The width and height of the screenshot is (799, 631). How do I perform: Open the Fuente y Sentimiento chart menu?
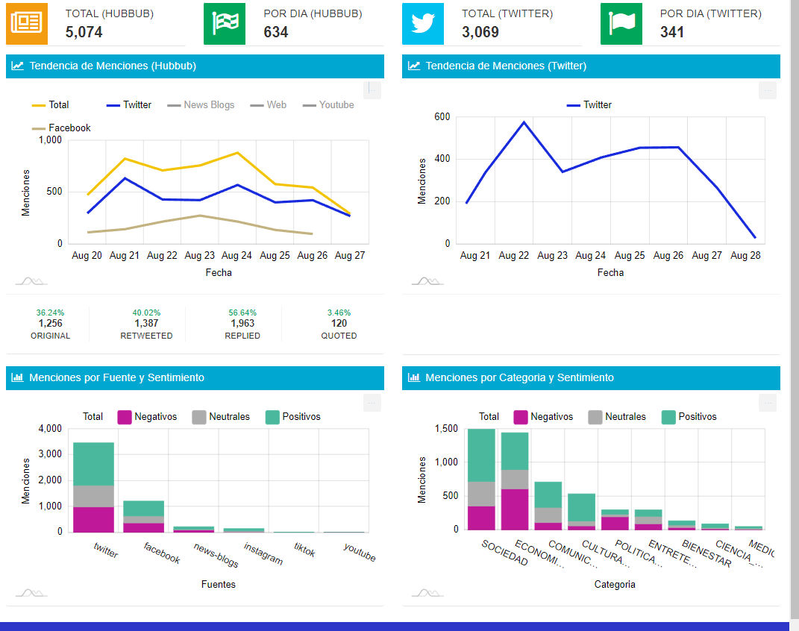(372, 402)
